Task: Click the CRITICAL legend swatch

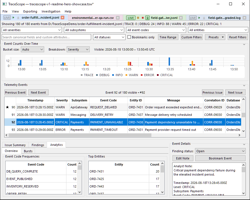Action: 158,75
